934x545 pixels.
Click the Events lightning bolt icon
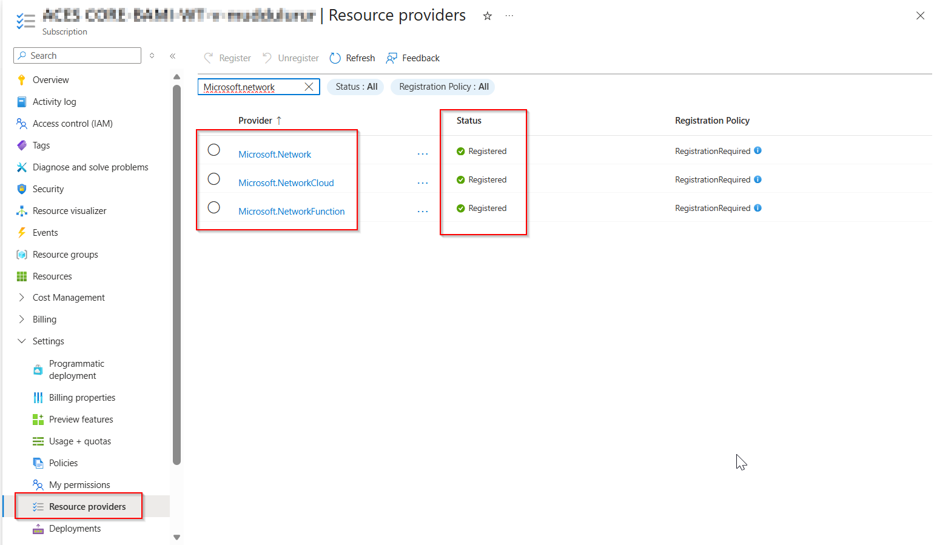pyautogui.click(x=22, y=233)
